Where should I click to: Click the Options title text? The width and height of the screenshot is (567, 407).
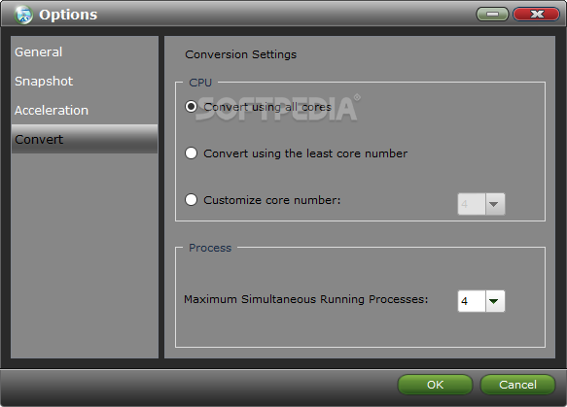tap(68, 15)
